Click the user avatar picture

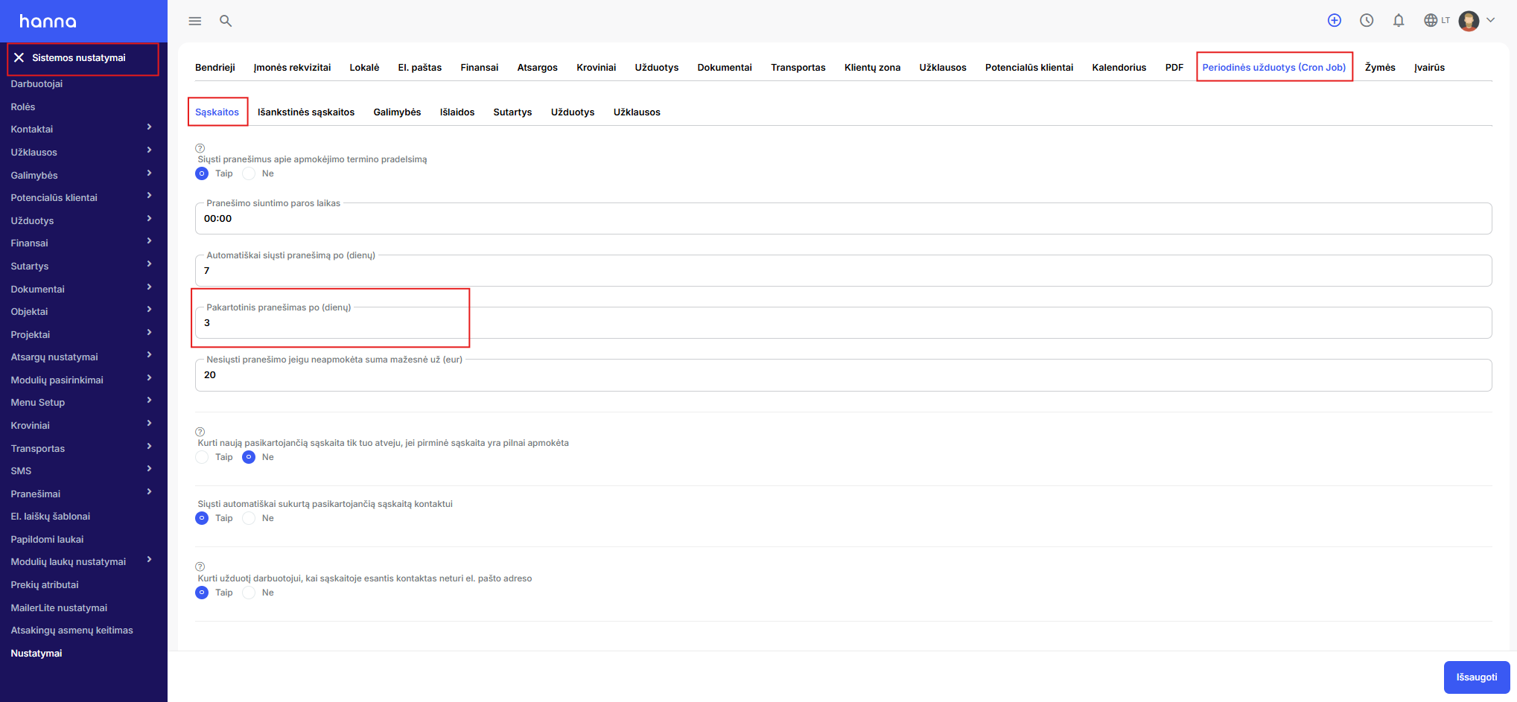[1469, 21]
